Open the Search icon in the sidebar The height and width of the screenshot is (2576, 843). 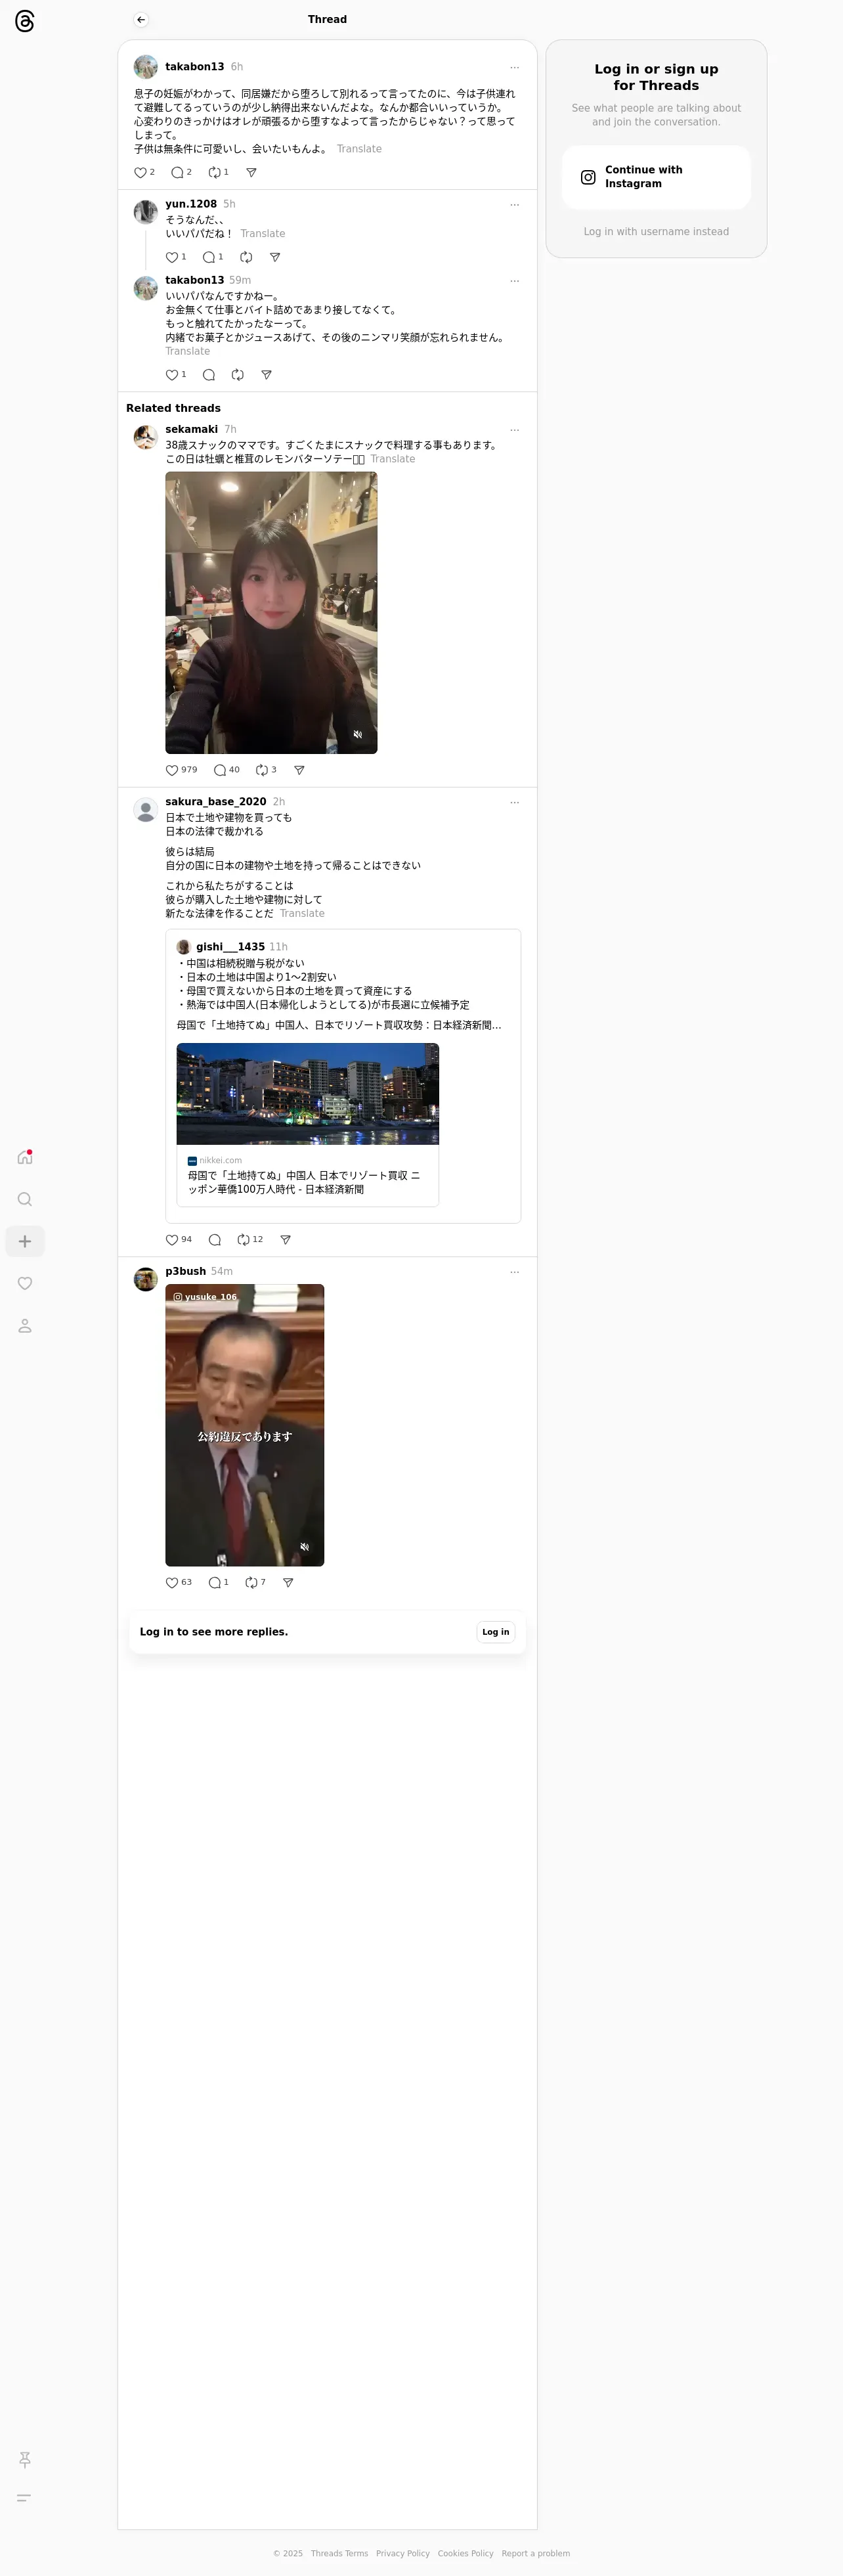click(25, 1199)
